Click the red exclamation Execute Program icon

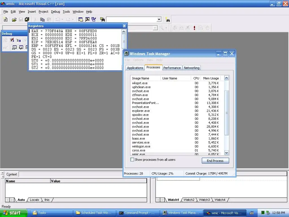(x=194, y=28)
